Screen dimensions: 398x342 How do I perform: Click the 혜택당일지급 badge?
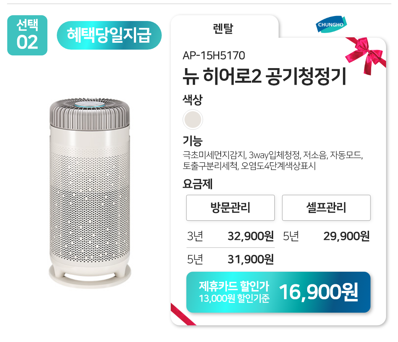[x=109, y=36]
